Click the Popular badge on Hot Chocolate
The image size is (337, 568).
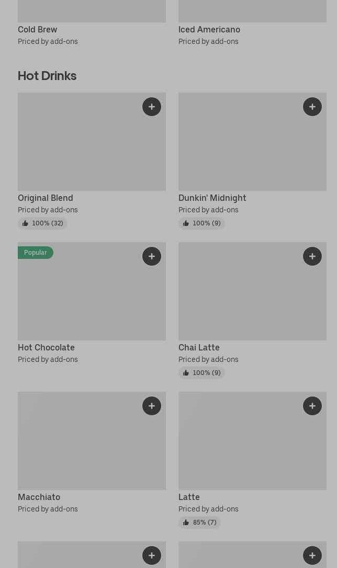[35, 253]
